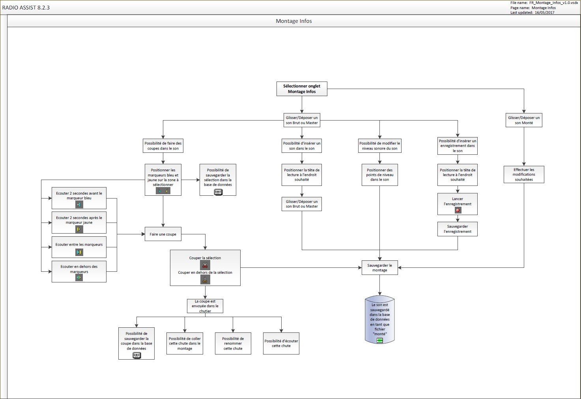Screen dimensions: 581x399
Task: Click the Sauvegarder le montage box
Action: click(379, 268)
